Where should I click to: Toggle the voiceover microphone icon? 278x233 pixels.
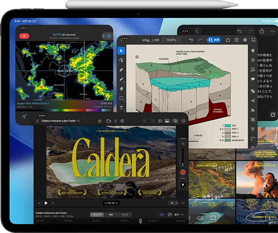[x=115, y=120]
